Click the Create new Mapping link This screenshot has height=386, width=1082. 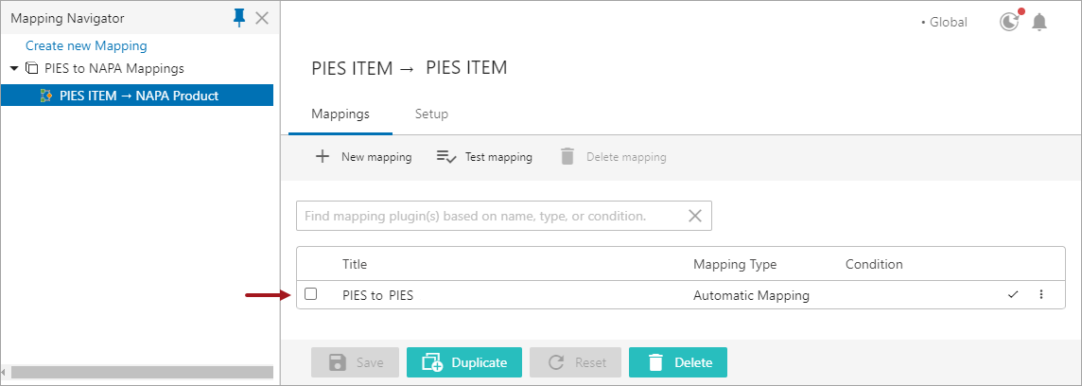(86, 45)
